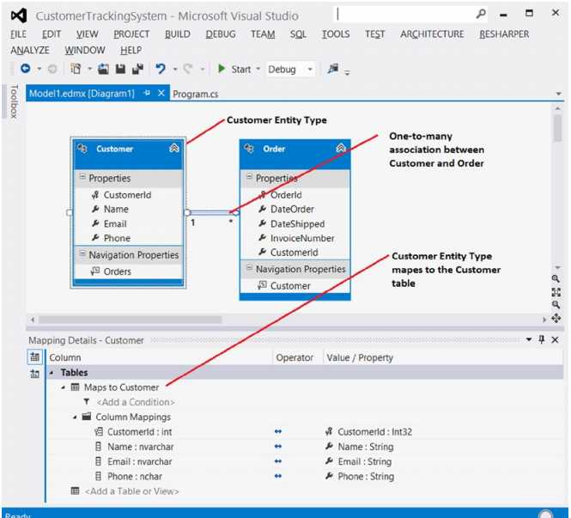Open the Debug configuration dropdown
Screen dimensions: 571x518
pos(310,69)
